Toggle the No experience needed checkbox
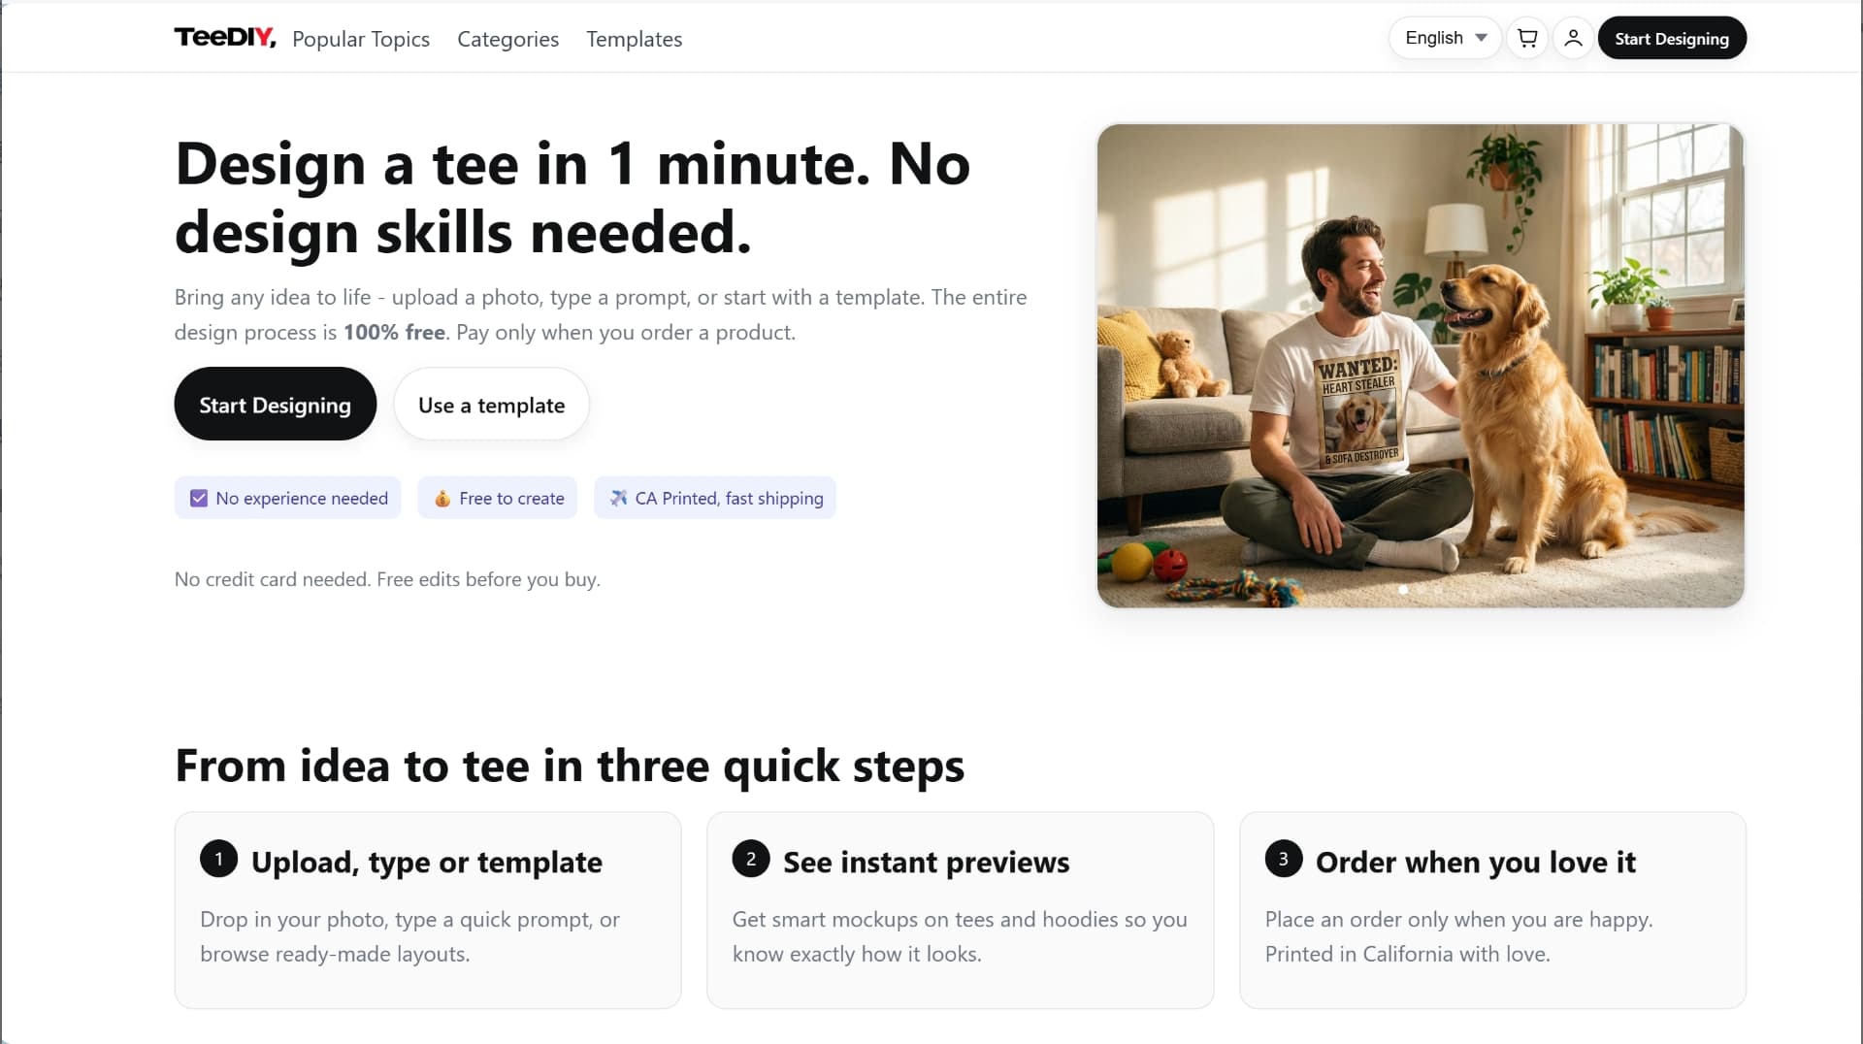 pyautogui.click(x=198, y=497)
